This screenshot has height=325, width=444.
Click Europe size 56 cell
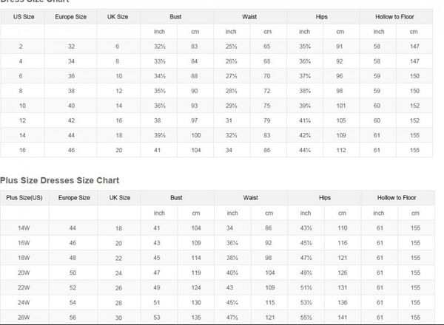(x=73, y=318)
